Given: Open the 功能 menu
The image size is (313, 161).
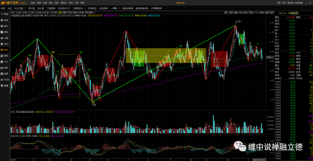Looking at the screenshot, I should [x=45, y=3].
